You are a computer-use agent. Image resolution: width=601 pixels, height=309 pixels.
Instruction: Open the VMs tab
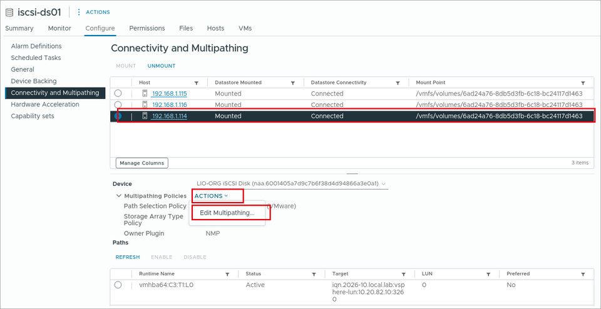point(245,28)
